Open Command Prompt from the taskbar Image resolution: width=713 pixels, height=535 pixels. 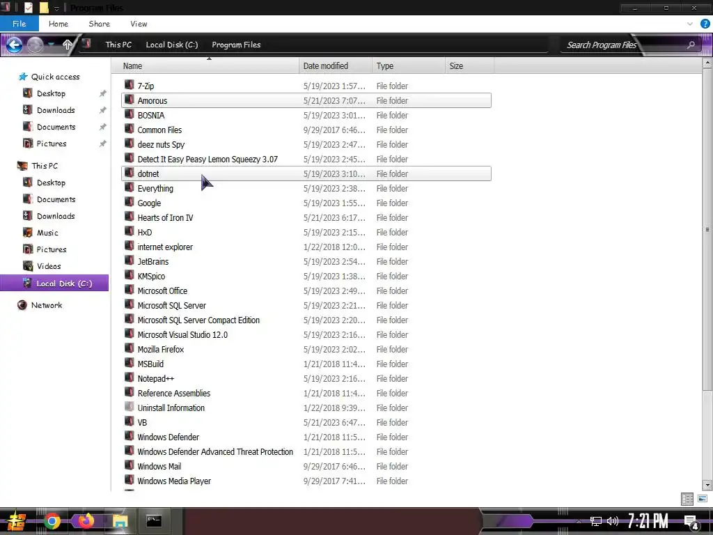(154, 521)
